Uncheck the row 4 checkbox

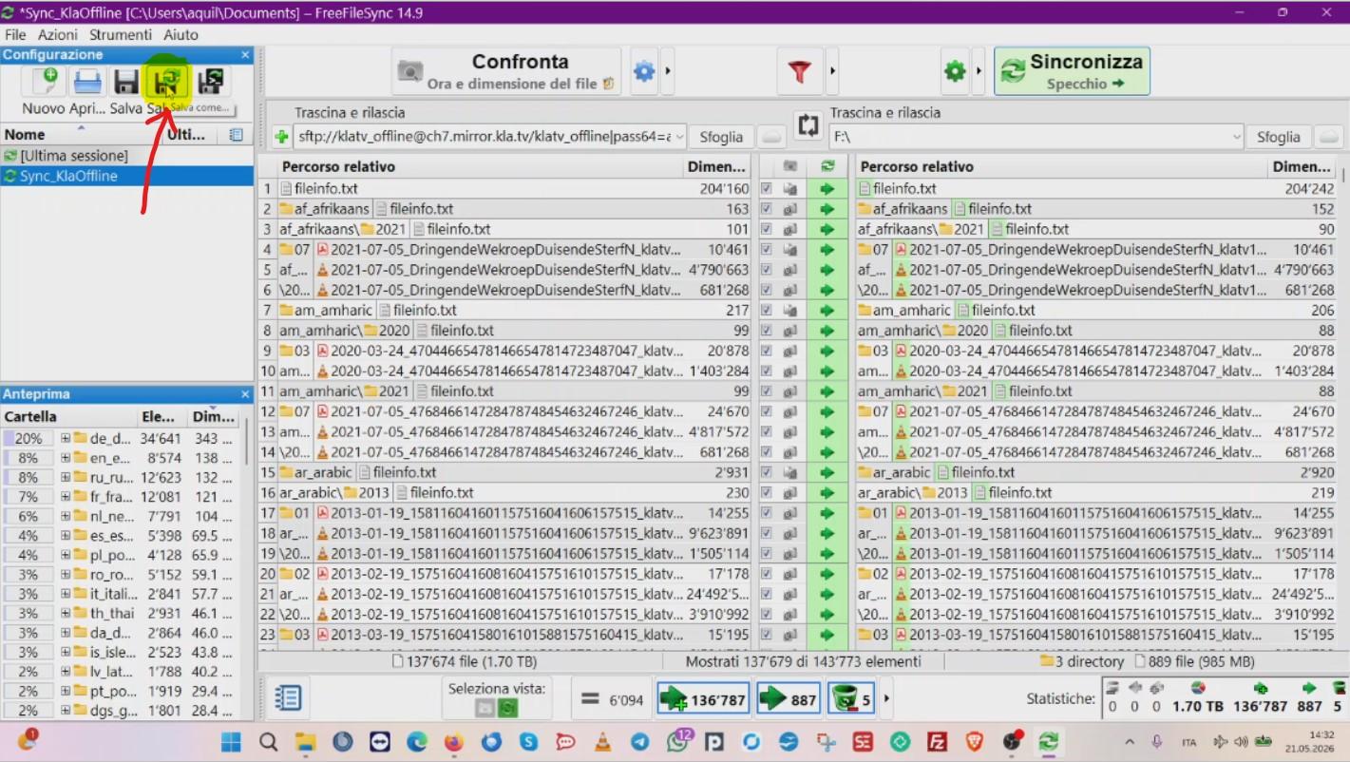tap(767, 249)
